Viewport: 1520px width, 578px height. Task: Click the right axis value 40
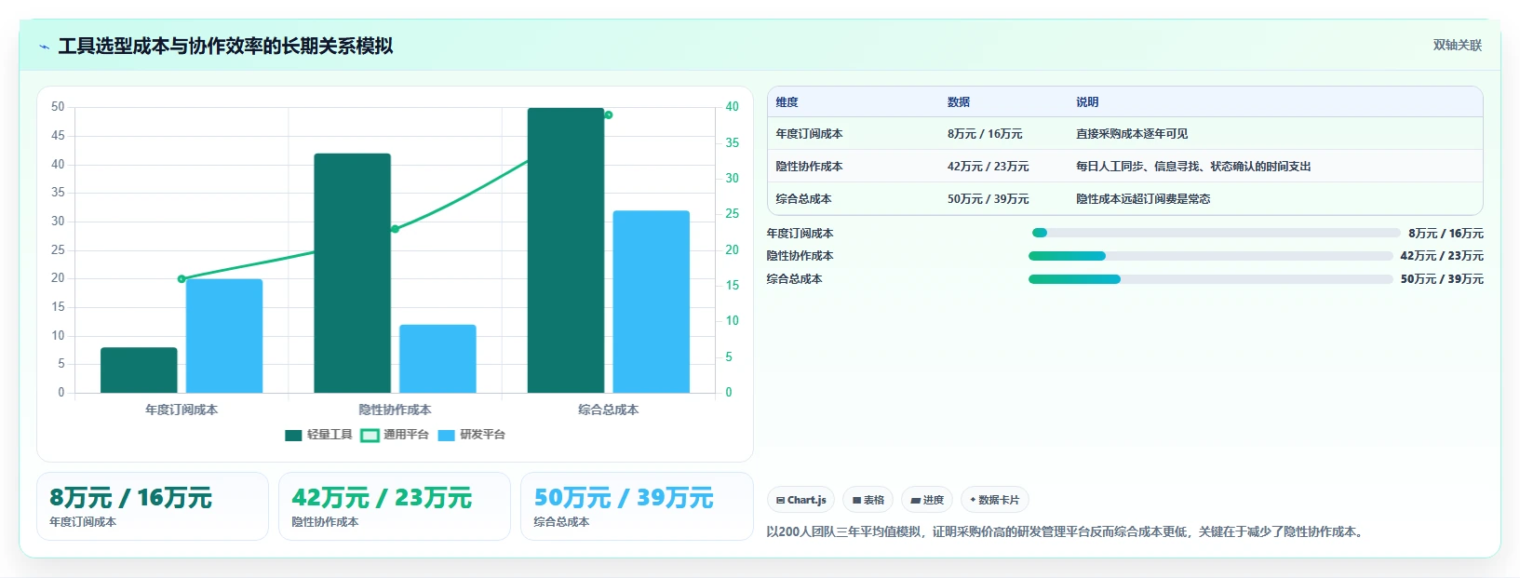(733, 107)
